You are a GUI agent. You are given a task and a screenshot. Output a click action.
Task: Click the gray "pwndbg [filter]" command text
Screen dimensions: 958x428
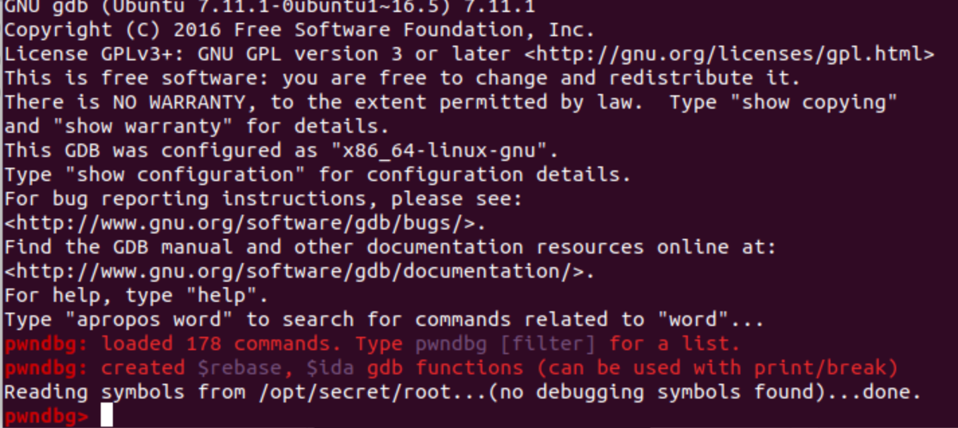click(505, 343)
